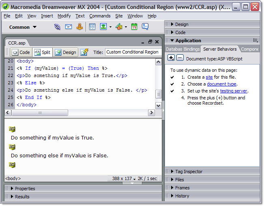This screenshot has height=206, width=264.
Task: Minimize the CCR.asp document window
Action: pyautogui.click(x=143, y=42)
